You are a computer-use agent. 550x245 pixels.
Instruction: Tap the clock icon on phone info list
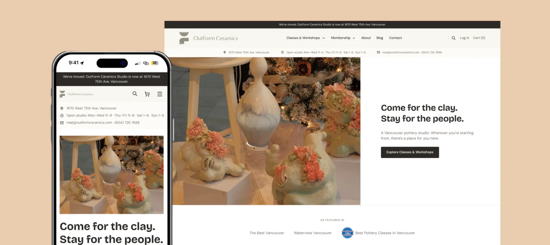click(x=62, y=116)
